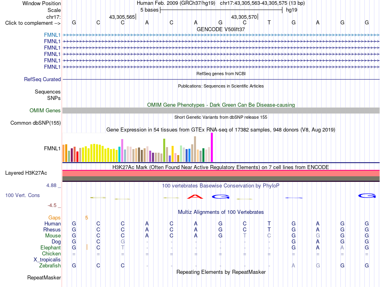Click the chr17: ruler label
The width and height of the screenshot is (380, 287).
click(x=53, y=17)
